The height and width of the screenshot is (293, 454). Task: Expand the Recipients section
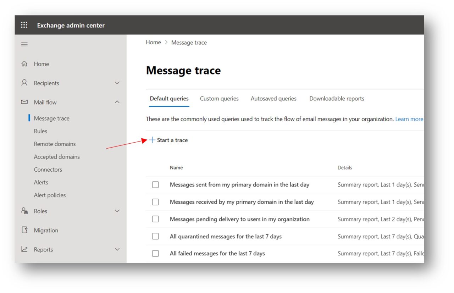pos(117,83)
